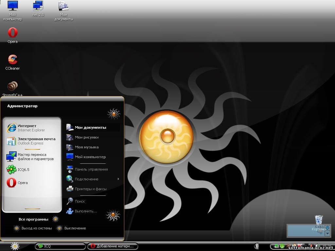Viewport: 335px width, 251px height.
Task: Expand the Подключение submenu
Action: [93, 179]
